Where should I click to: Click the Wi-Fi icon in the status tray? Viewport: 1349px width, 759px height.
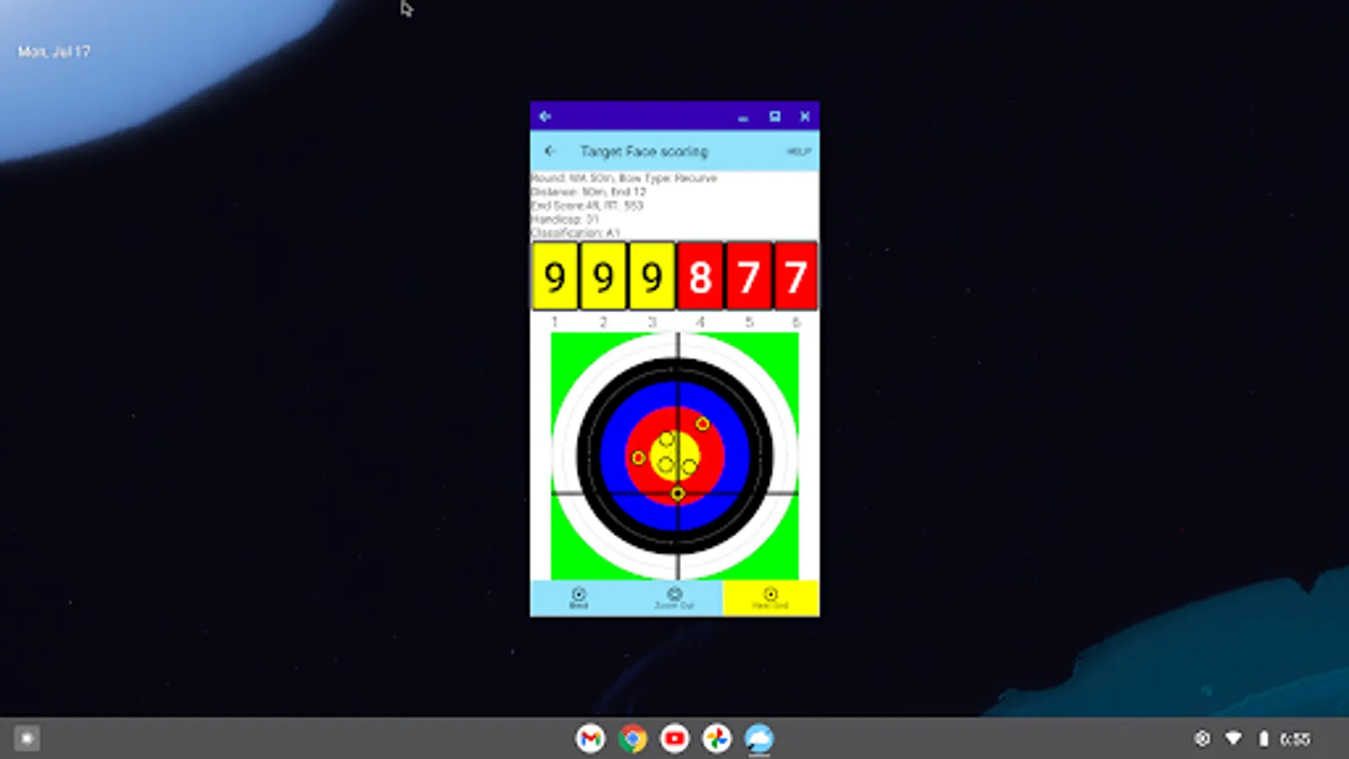[1233, 739]
